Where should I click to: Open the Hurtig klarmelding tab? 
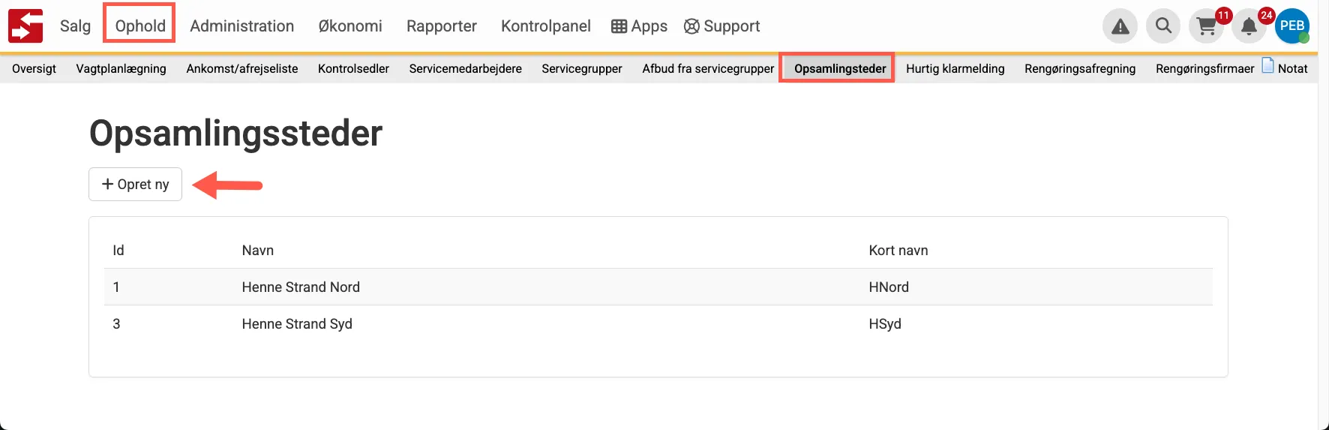(x=955, y=68)
